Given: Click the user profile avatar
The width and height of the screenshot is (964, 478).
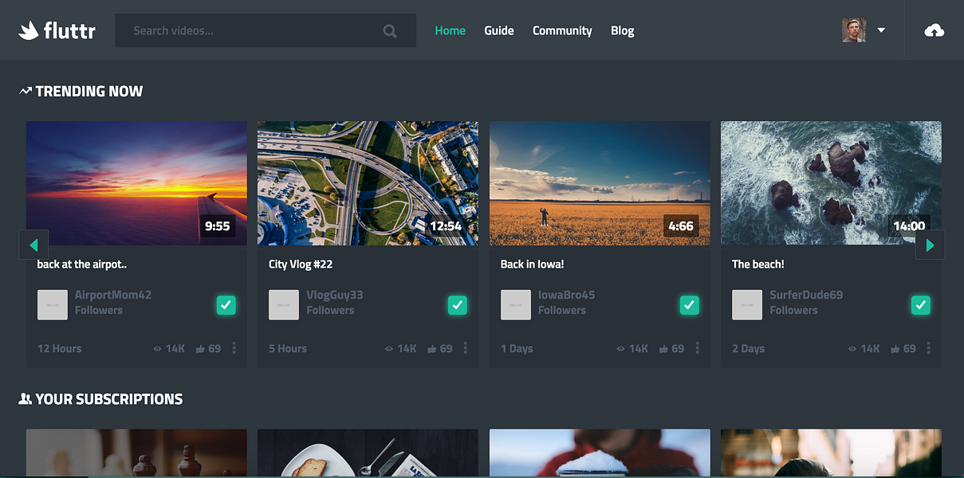Looking at the screenshot, I should pos(854,30).
